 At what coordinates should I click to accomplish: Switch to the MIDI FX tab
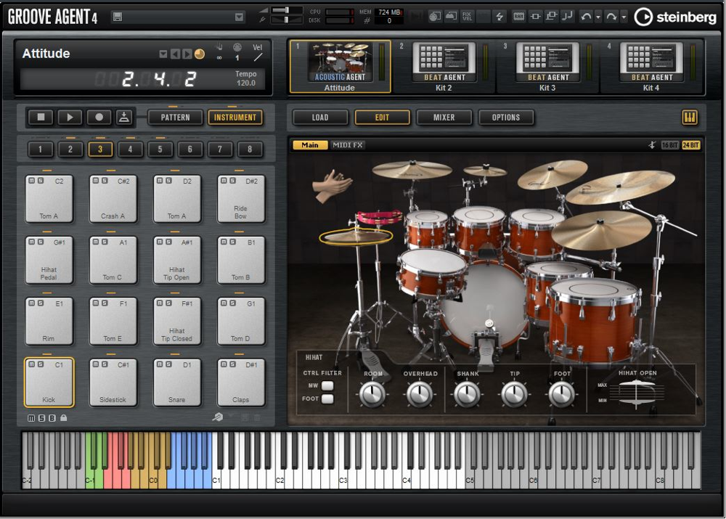pos(348,145)
